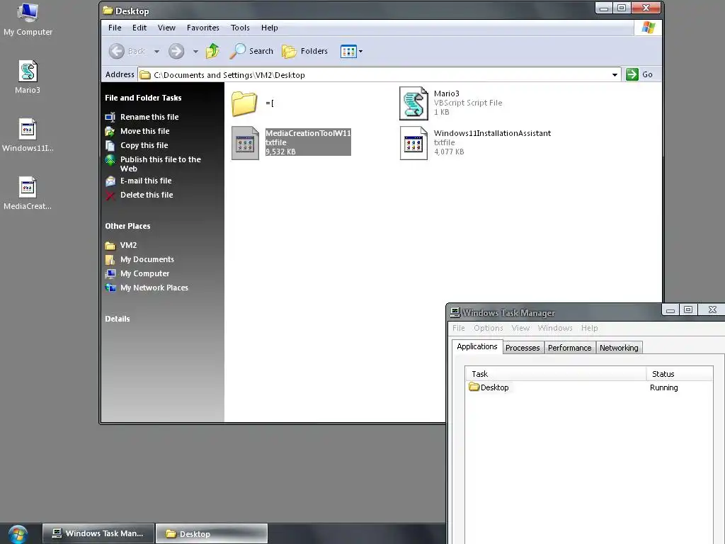Open the Views dropdown arrow

pos(360,51)
